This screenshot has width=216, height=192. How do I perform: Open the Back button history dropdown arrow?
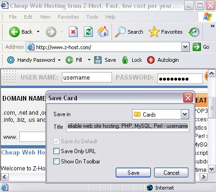(38, 32)
